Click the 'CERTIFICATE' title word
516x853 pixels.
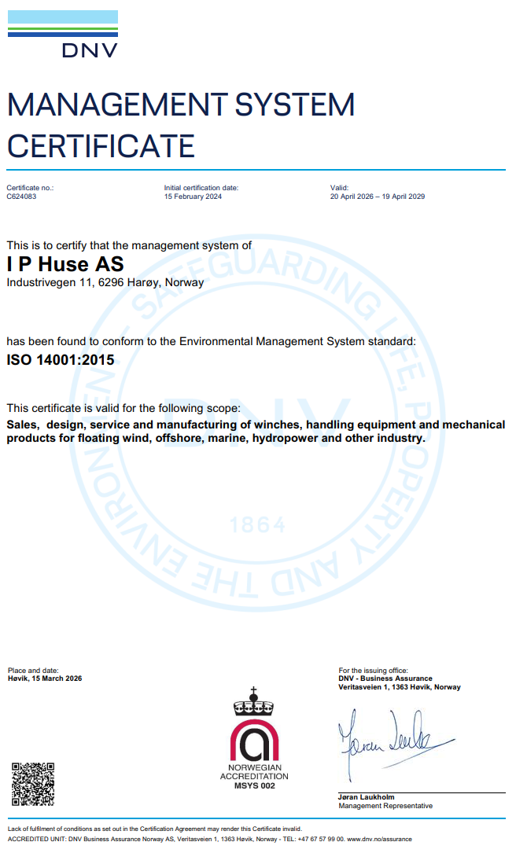coord(101,146)
